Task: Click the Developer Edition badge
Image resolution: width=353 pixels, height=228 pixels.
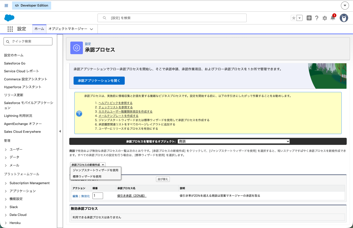Action: tap(32, 6)
